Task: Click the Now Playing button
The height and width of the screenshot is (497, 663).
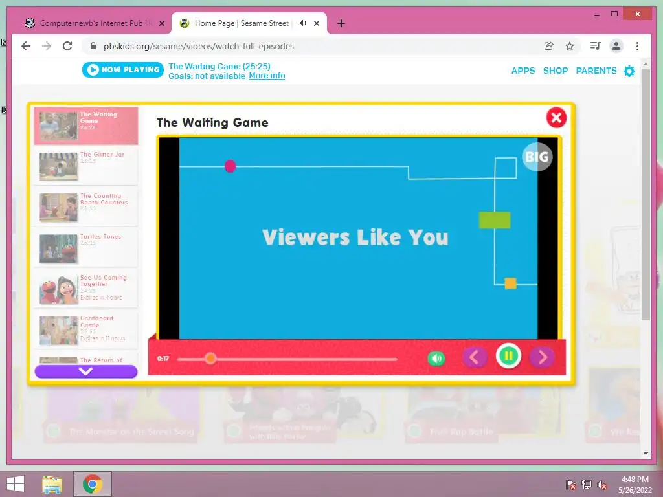Action: tap(122, 70)
